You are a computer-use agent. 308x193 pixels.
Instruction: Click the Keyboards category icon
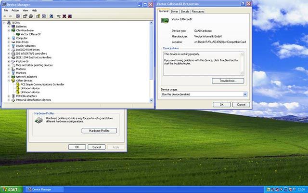[x=13, y=61]
